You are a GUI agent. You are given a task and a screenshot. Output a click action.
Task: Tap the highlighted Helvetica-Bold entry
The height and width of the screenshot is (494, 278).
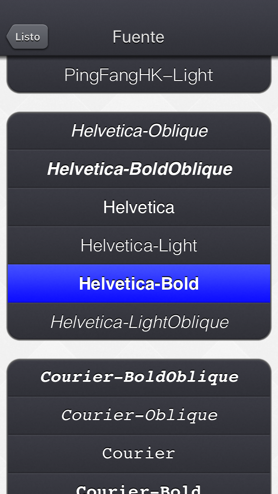pos(139,283)
